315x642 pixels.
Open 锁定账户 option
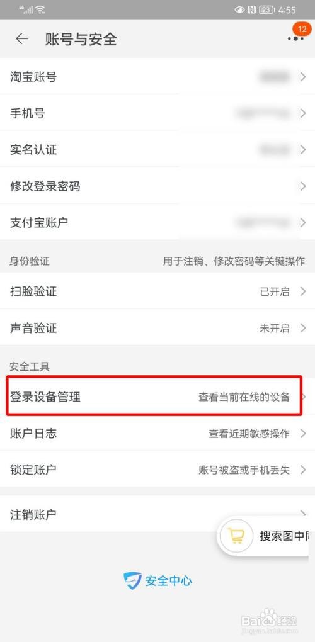point(157,470)
